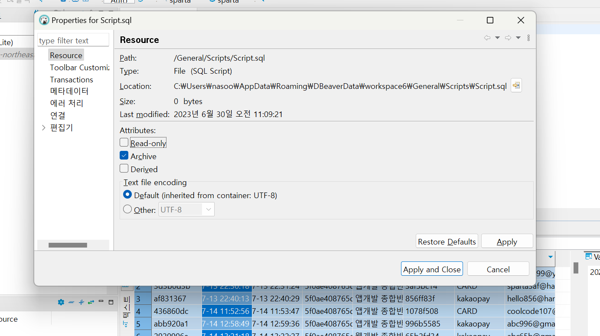Image resolution: width=600 pixels, height=336 pixels.
Task: Select Resource in the properties tree
Action: point(66,55)
